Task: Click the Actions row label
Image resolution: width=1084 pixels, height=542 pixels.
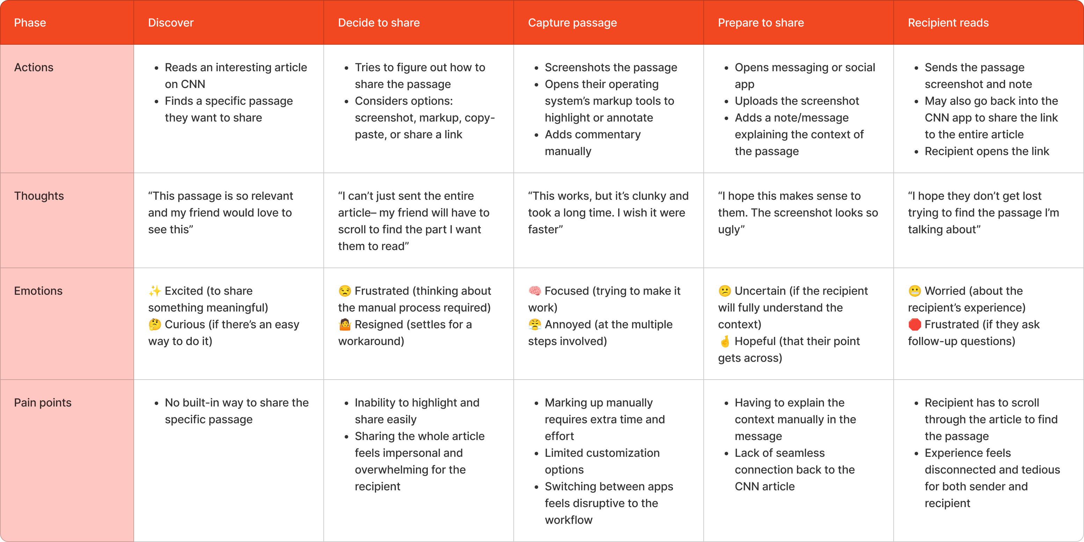Action: pyautogui.click(x=34, y=67)
